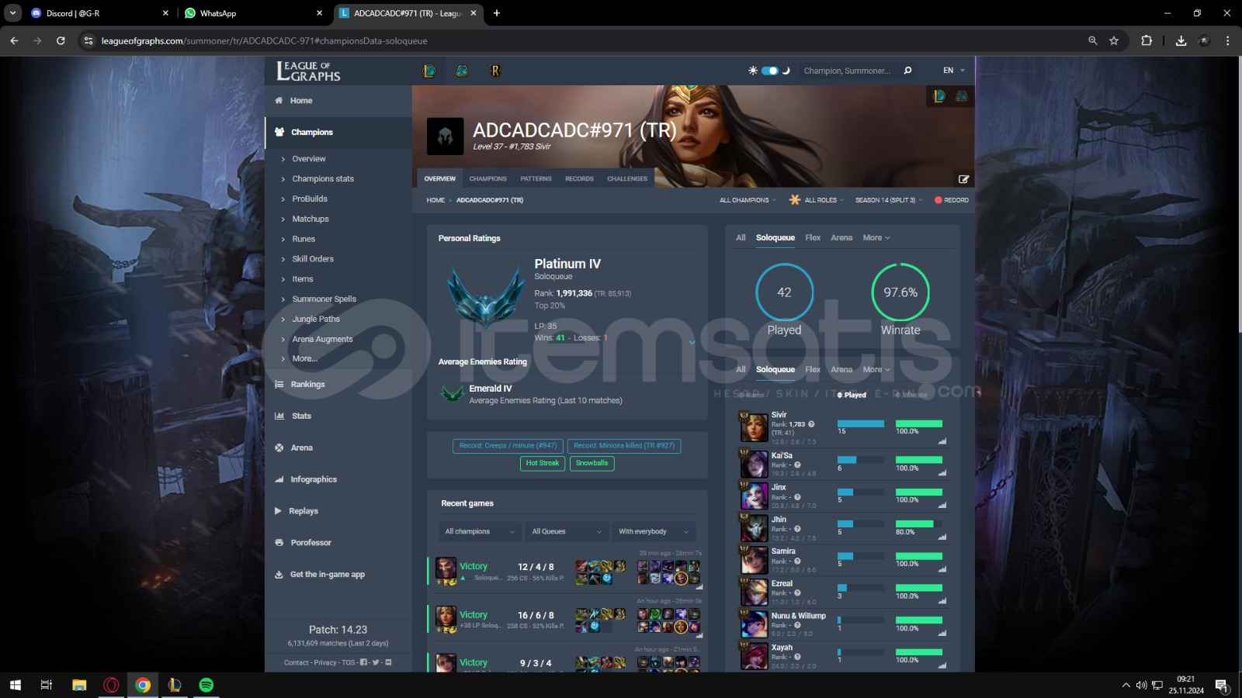
Task: Click the edit banner icon on profile
Action: click(x=963, y=179)
